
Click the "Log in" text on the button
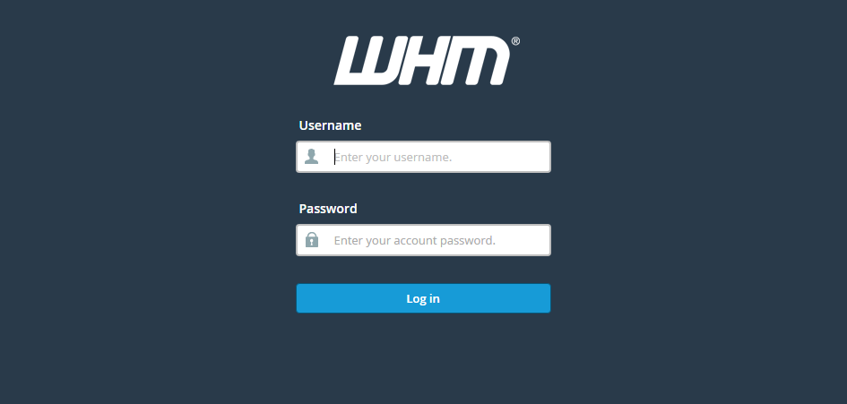pyautogui.click(x=423, y=298)
